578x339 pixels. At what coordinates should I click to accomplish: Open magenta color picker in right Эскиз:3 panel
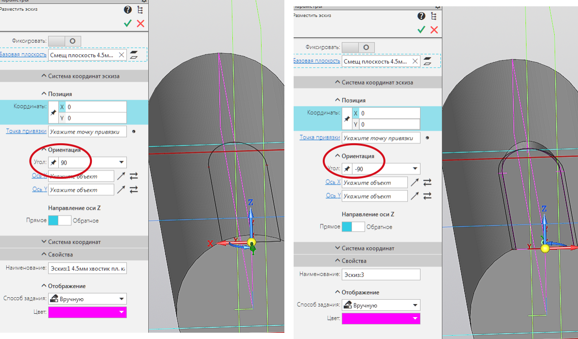[381, 319]
